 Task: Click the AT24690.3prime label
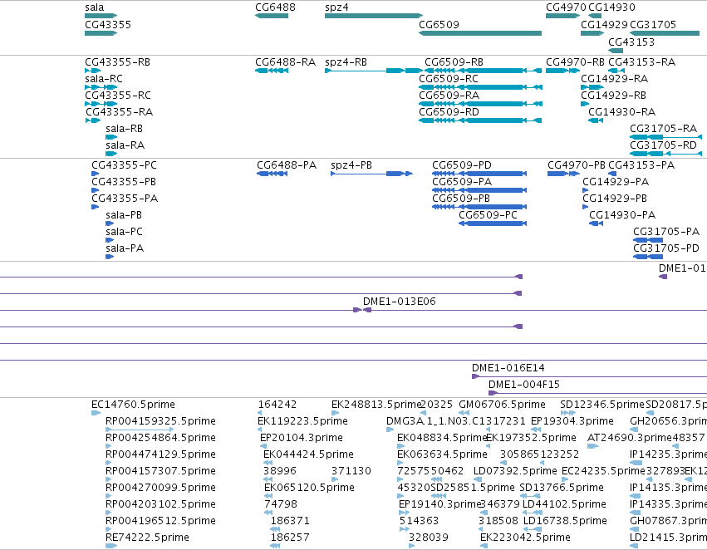tap(630, 438)
